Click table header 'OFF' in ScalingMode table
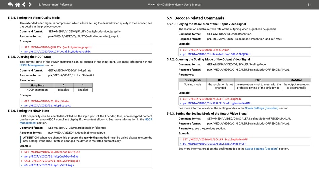The image size is (319, 179). [x=220, y=80]
